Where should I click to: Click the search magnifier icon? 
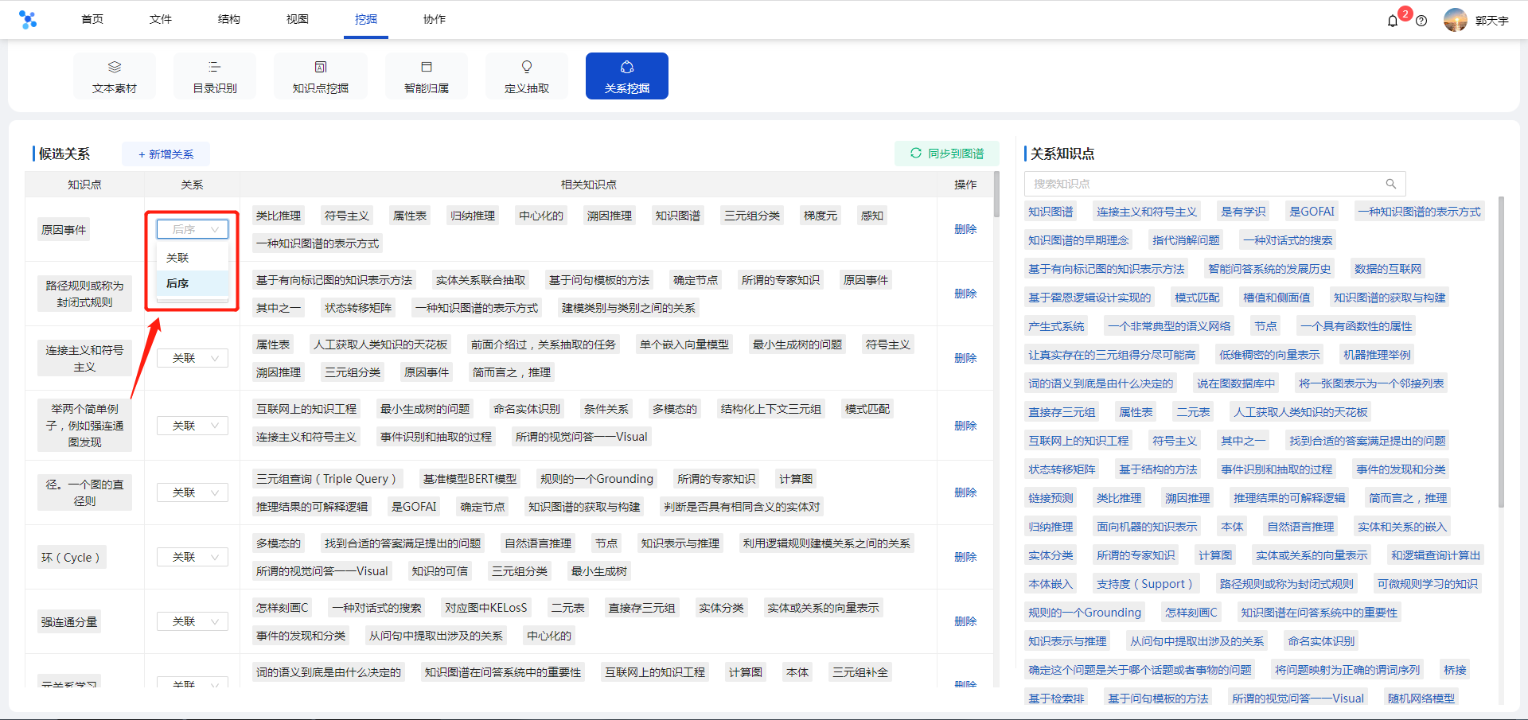click(1391, 184)
